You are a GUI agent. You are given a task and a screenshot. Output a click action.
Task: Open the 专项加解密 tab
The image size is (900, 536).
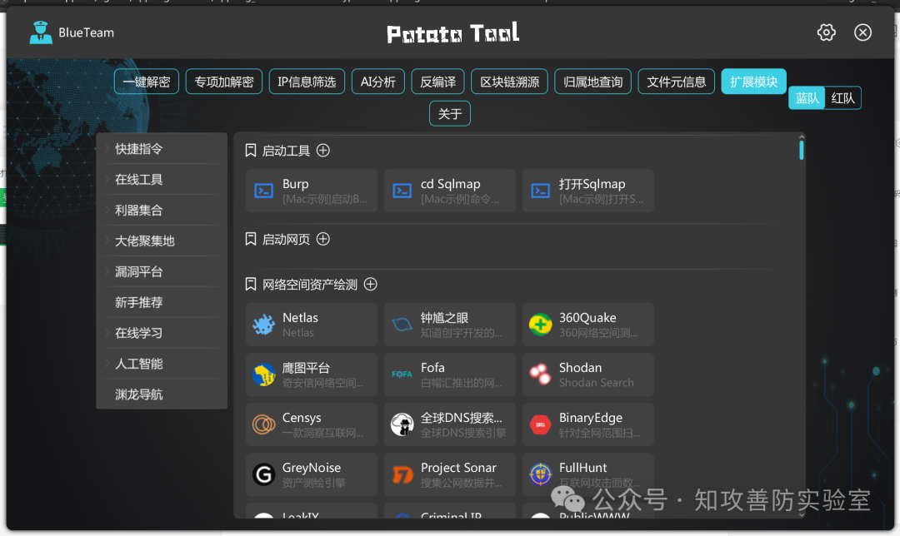click(224, 82)
